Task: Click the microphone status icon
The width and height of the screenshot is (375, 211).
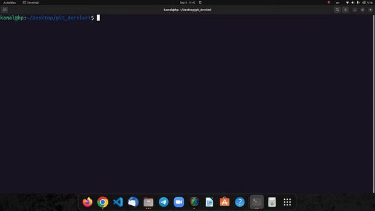Action: (358, 2)
